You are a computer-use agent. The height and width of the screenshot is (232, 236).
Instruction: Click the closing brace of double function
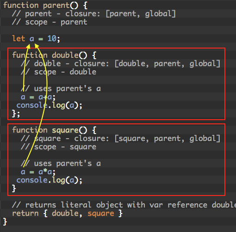click(16, 114)
